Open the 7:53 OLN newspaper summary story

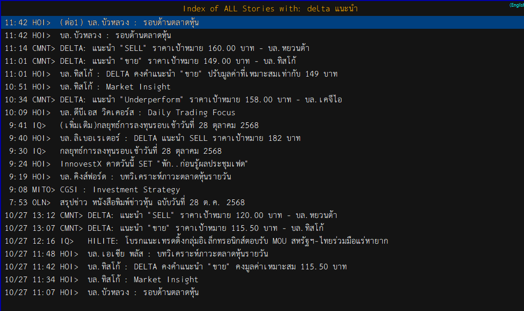pos(152,203)
